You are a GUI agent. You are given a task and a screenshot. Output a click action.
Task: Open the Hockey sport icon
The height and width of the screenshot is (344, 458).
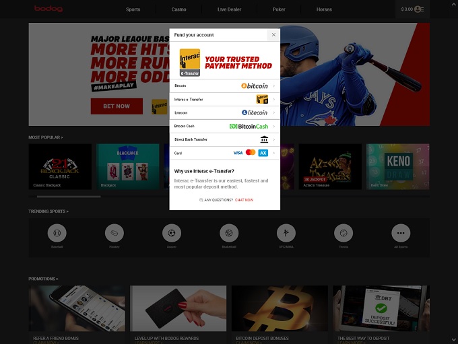115,233
